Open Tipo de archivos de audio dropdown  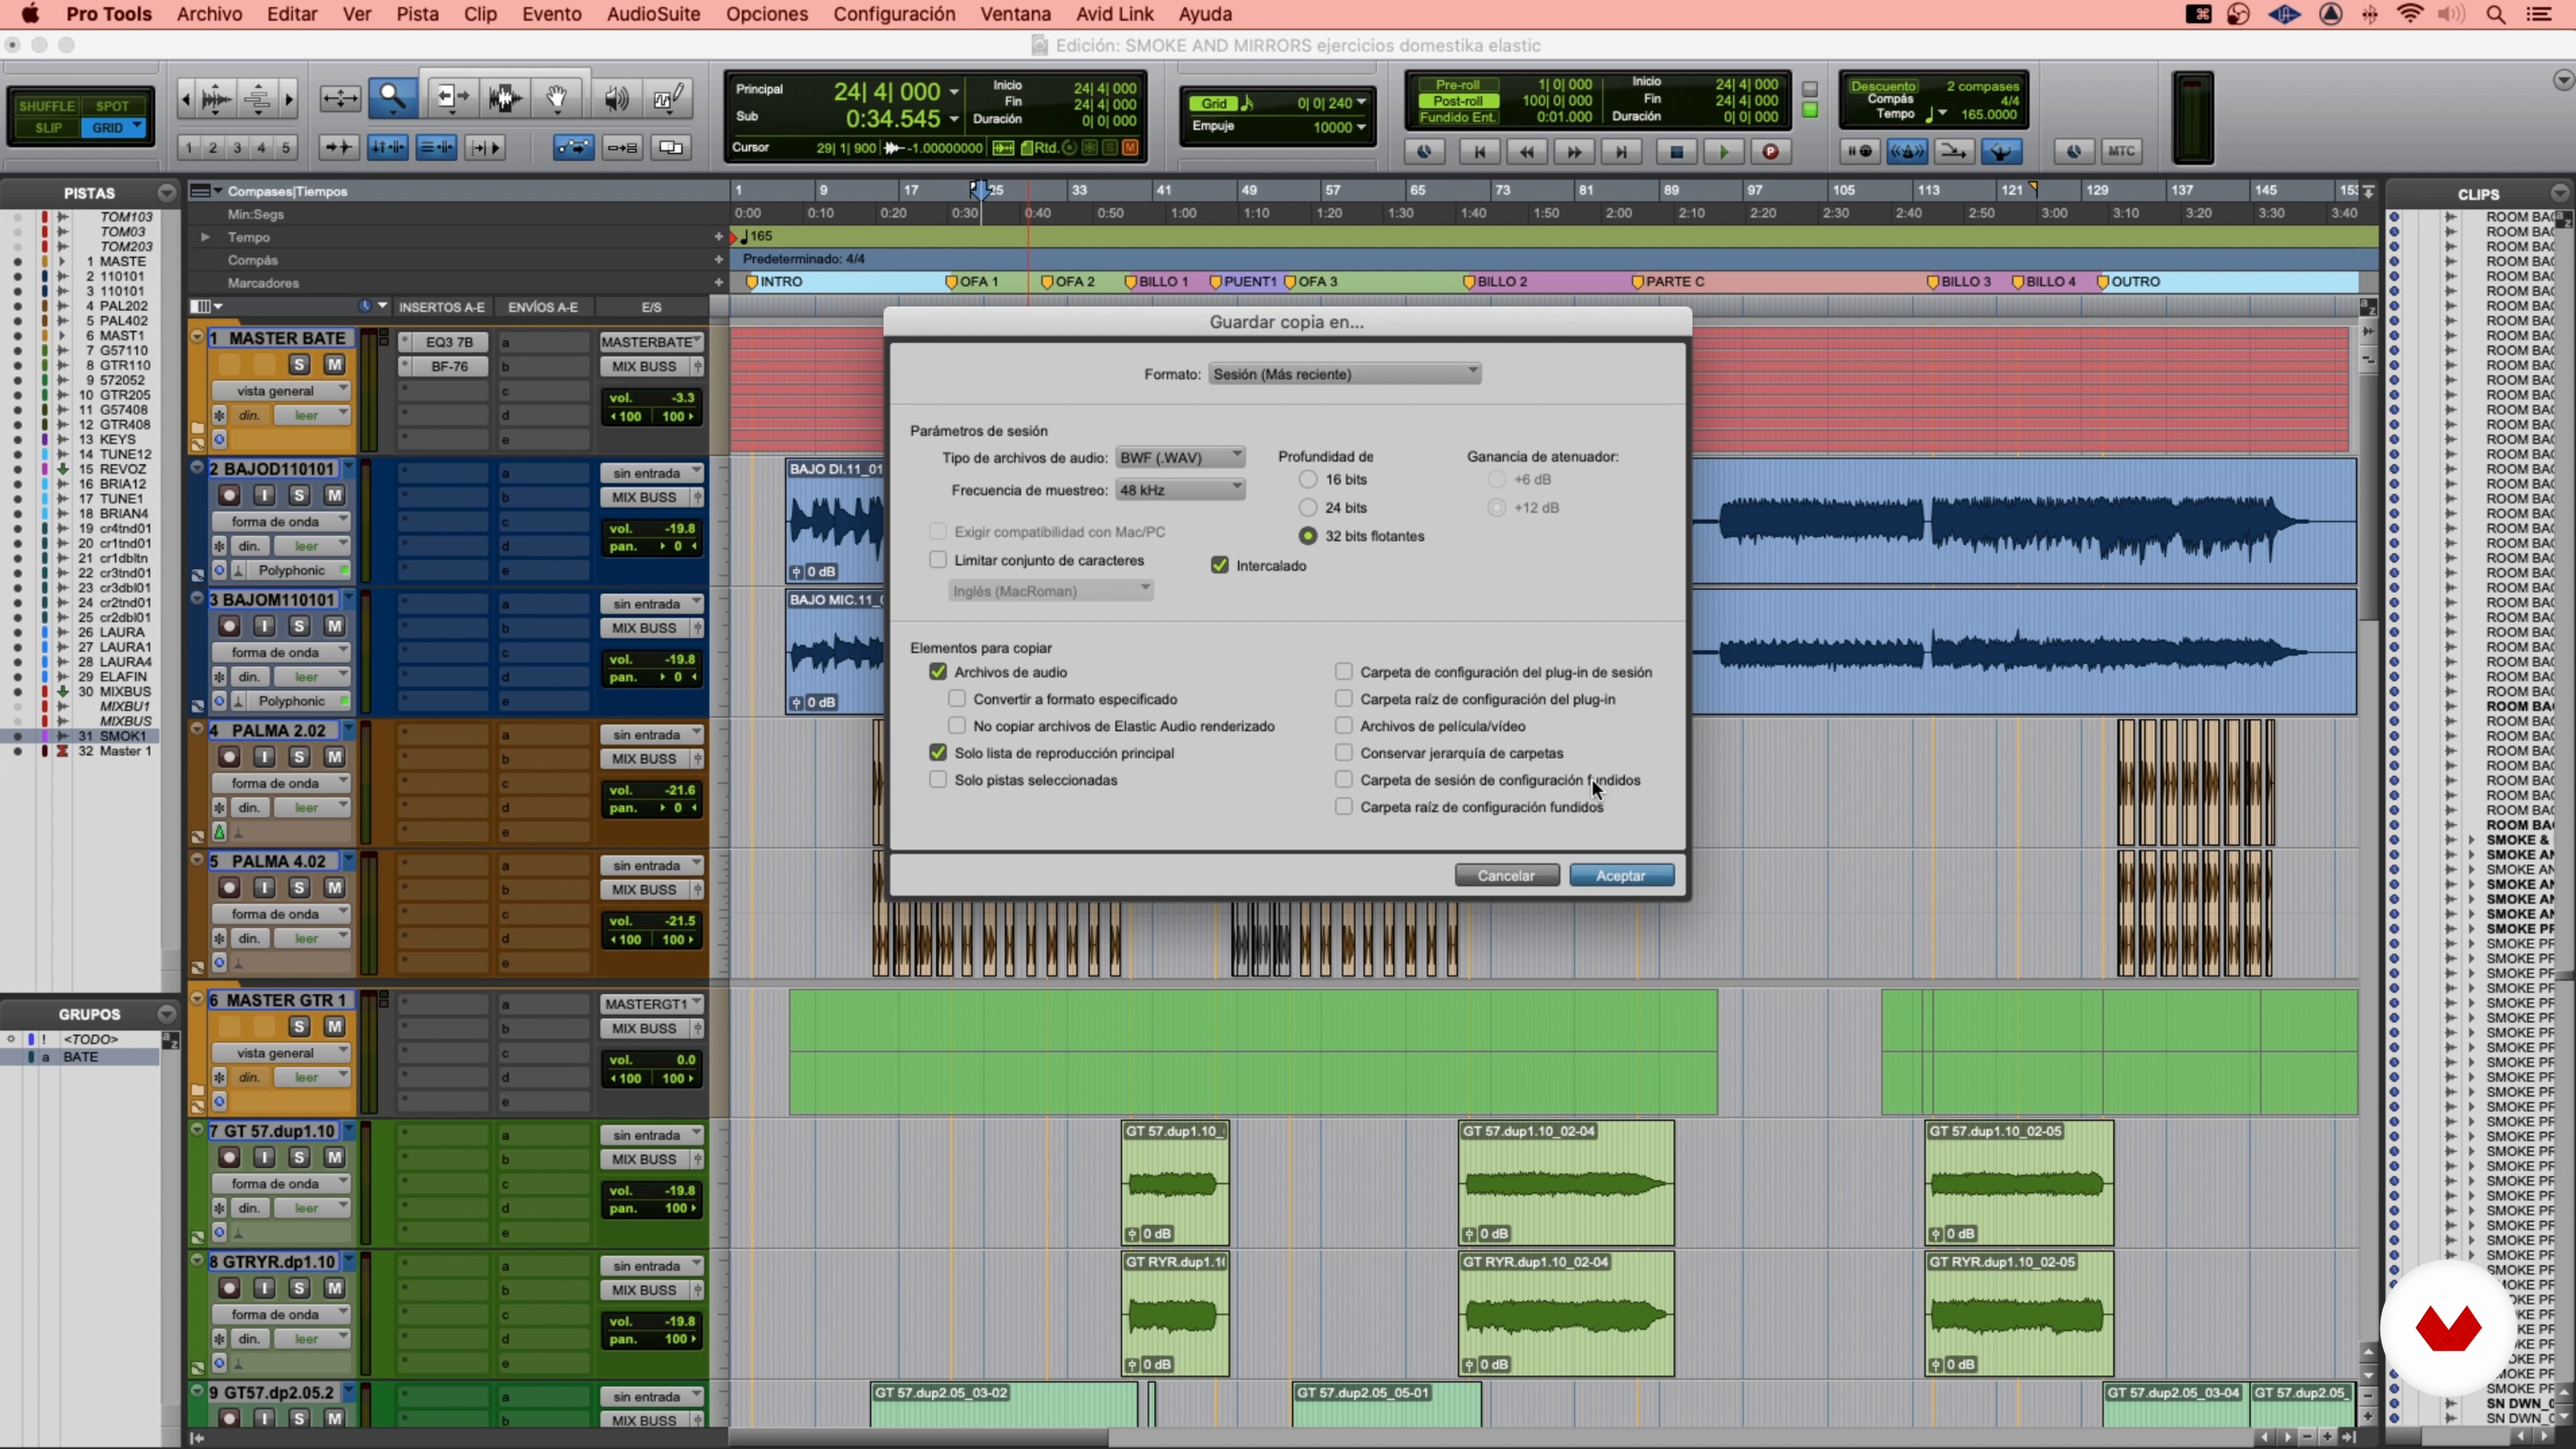point(1180,458)
